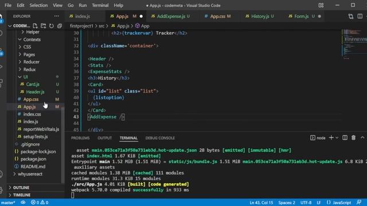Open the View menu
The width and height of the screenshot is (367, 206).
point(57,5)
